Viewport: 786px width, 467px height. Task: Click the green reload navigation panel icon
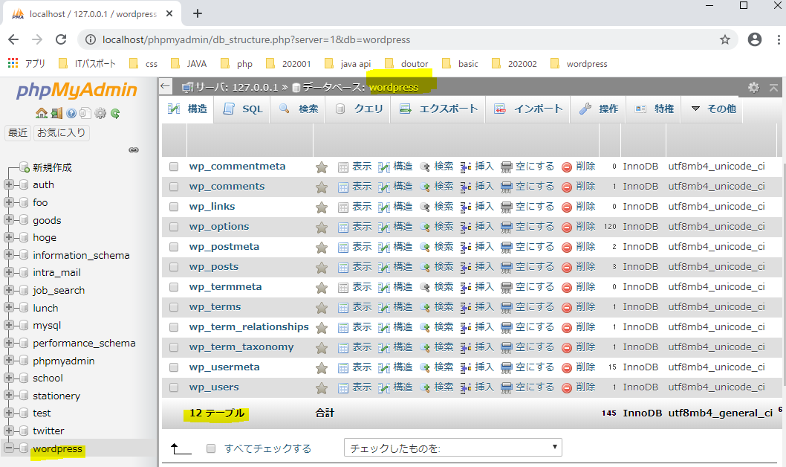[x=115, y=113]
